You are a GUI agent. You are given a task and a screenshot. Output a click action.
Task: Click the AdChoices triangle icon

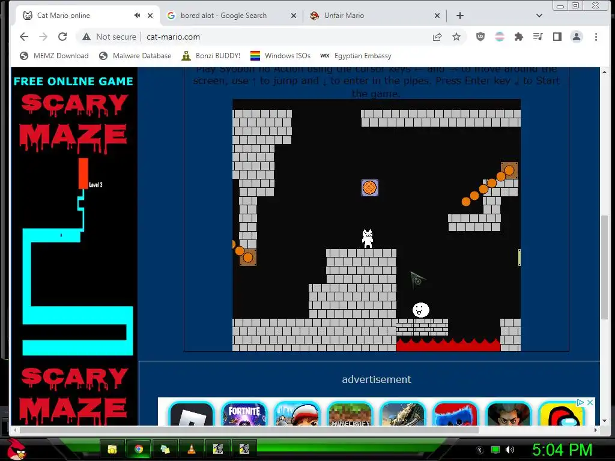point(580,403)
